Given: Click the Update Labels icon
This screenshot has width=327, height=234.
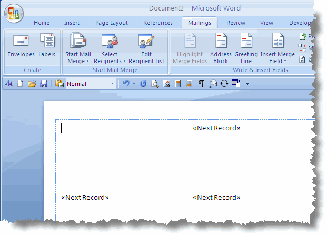Looking at the screenshot, I should tap(302, 60).
